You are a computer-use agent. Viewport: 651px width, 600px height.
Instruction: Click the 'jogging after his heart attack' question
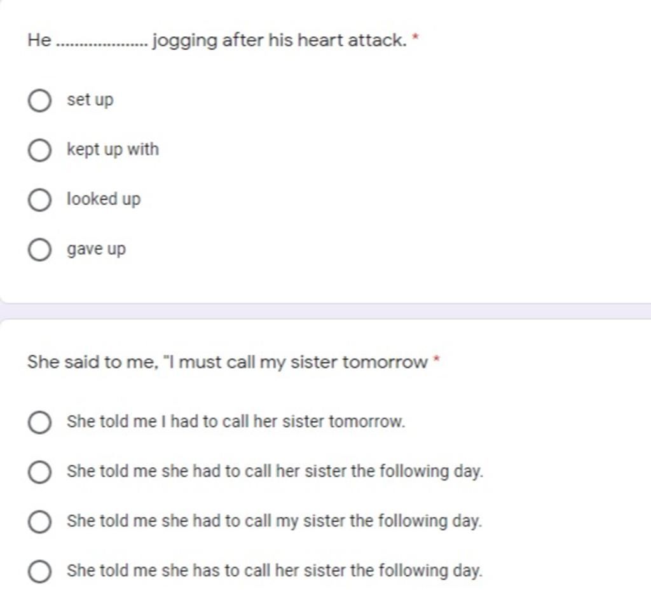[x=217, y=41]
